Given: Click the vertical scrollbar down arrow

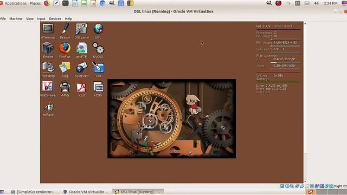Looking at the screenshot, I should (305, 181).
